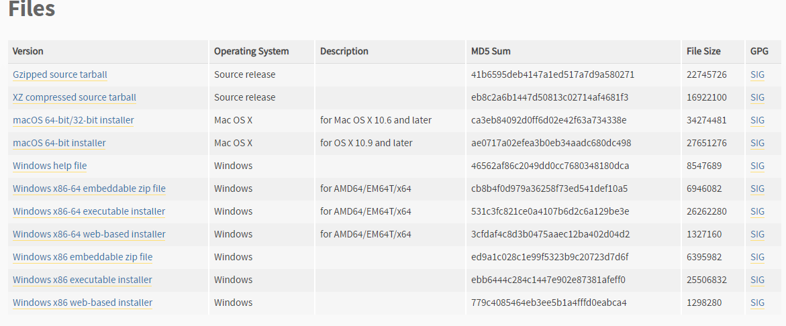Screen dimensions: 786x326
Task: Choose Windows x86-64 web-based installer
Action: [89, 234]
